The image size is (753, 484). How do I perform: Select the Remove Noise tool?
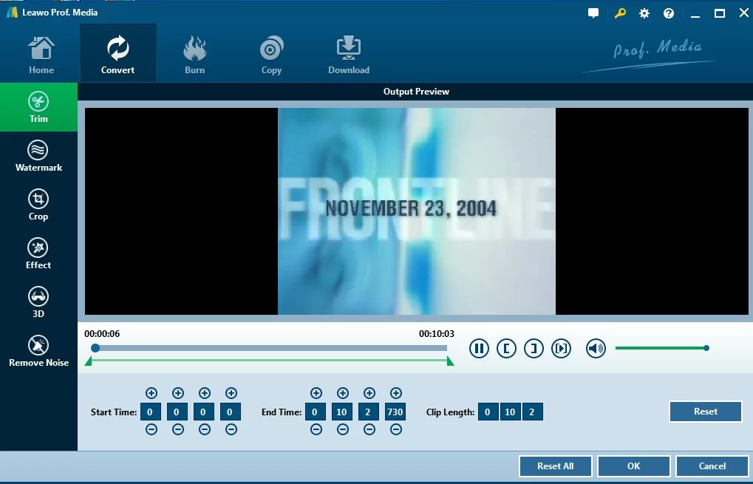(x=38, y=352)
